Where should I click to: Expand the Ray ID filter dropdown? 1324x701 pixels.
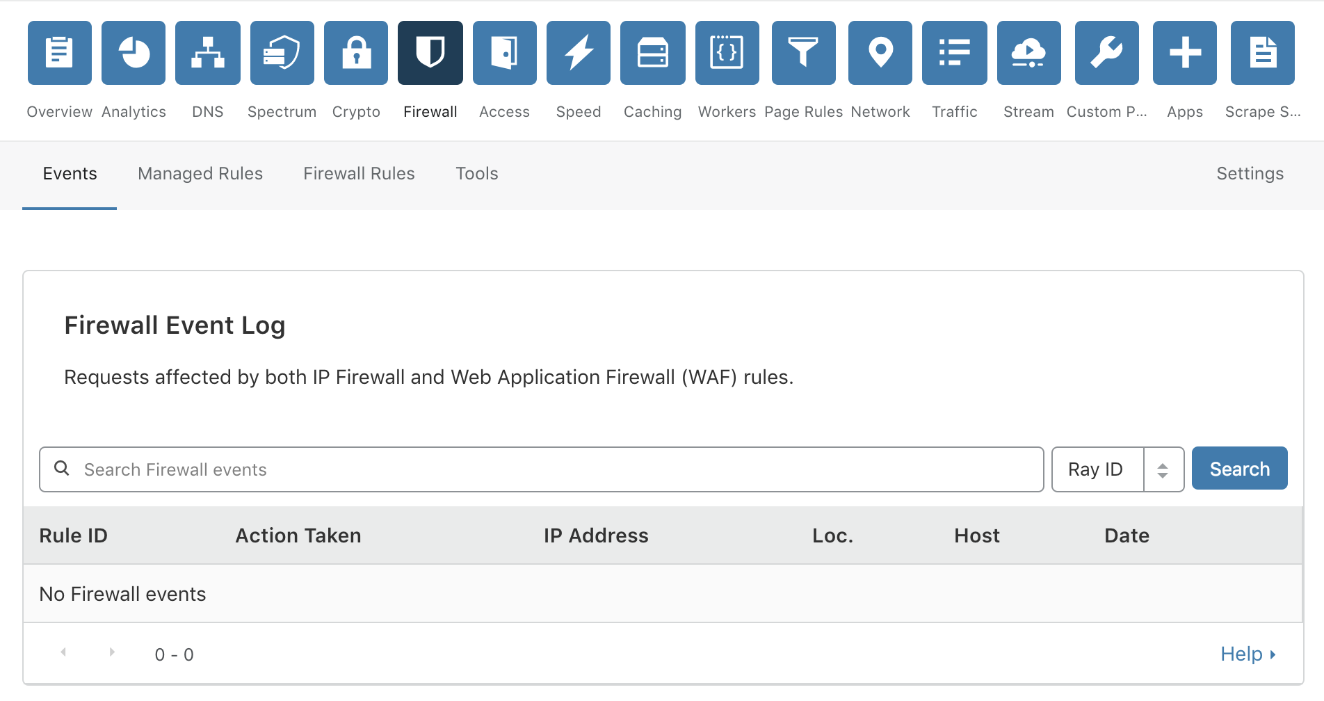[1118, 469]
